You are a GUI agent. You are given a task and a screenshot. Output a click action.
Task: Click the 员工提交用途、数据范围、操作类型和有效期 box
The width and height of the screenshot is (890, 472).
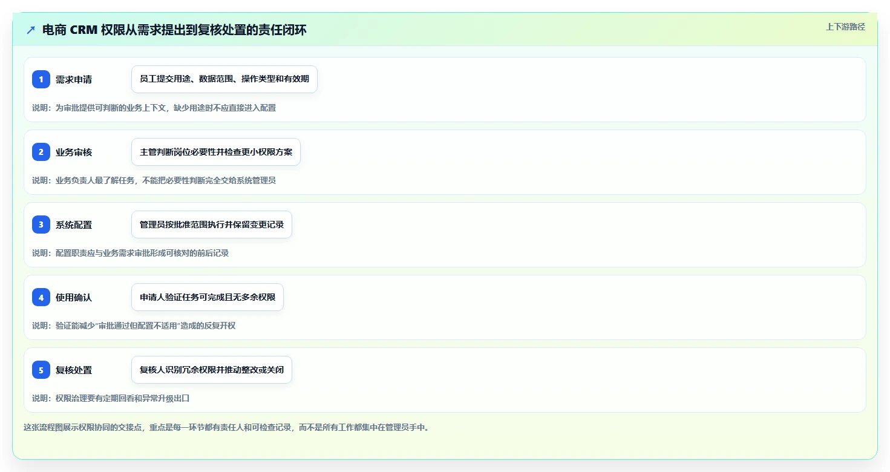[224, 79]
